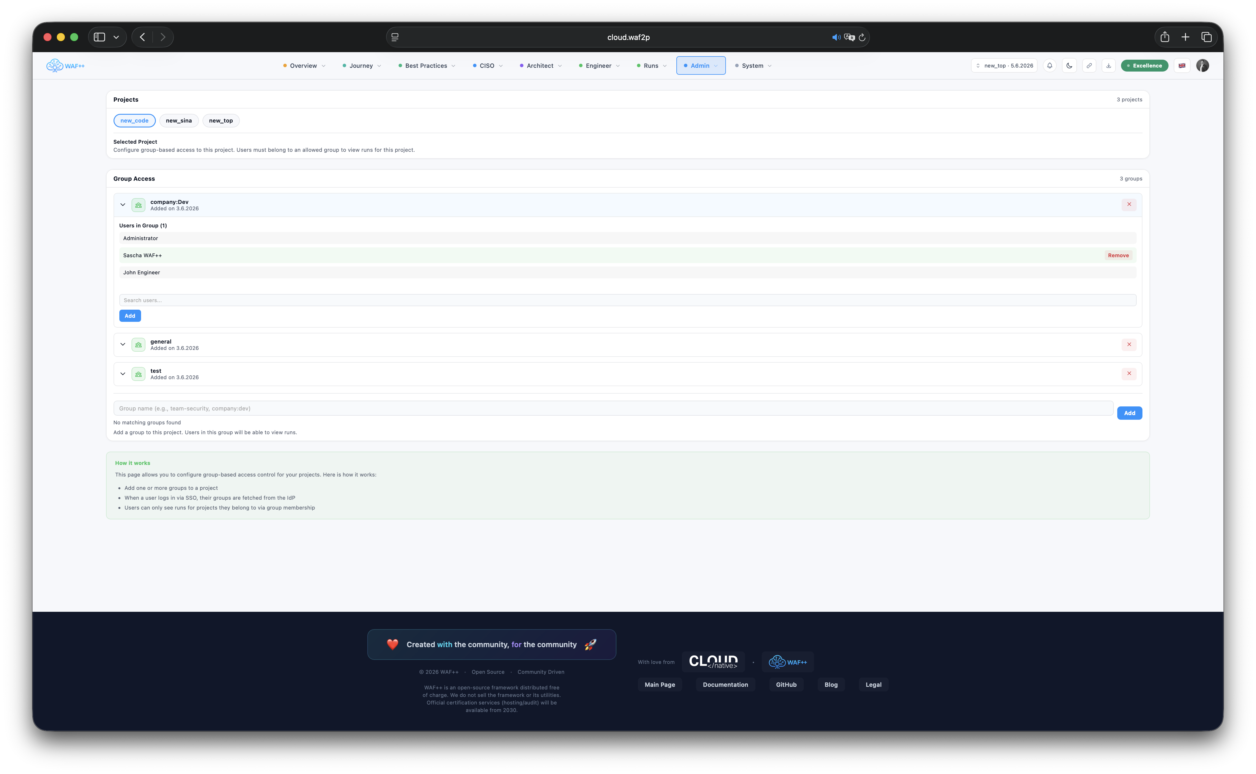Expand the general group

click(x=123, y=344)
